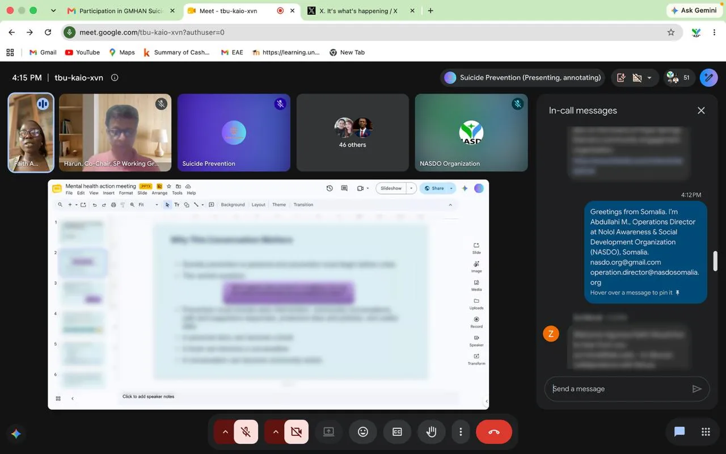Open the YouTube bookmark
Screen dimensions: 726x454
tap(82, 52)
